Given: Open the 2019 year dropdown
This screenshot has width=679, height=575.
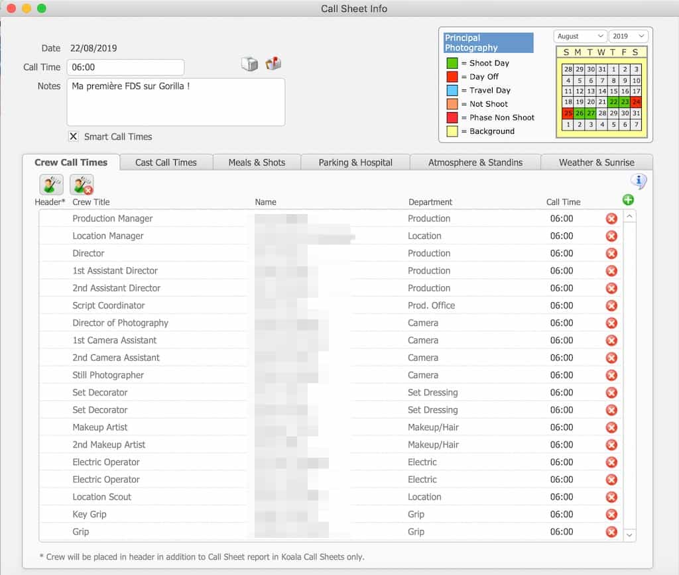Looking at the screenshot, I should 627,36.
